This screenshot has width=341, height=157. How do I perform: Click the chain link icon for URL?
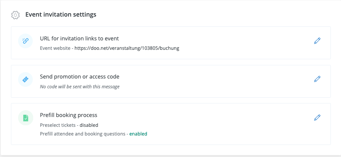26,41
